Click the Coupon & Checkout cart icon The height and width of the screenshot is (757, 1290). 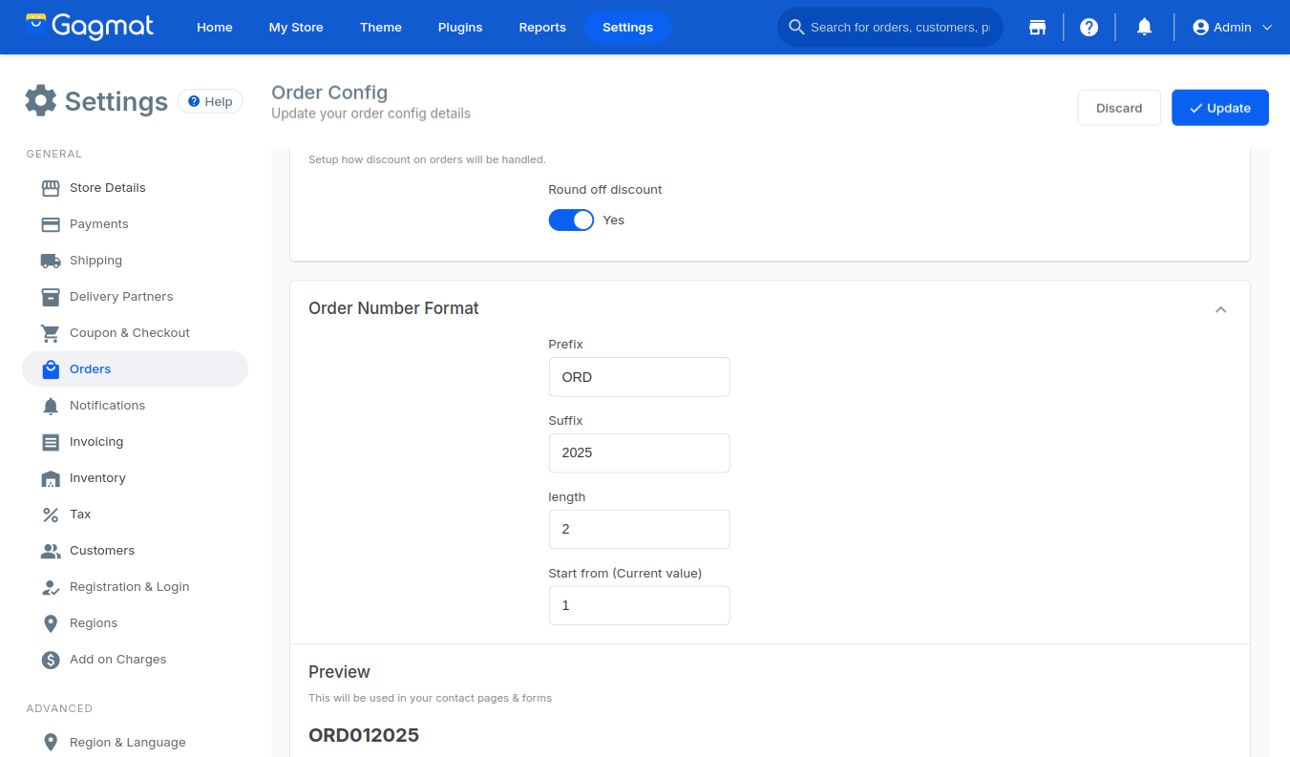point(51,333)
